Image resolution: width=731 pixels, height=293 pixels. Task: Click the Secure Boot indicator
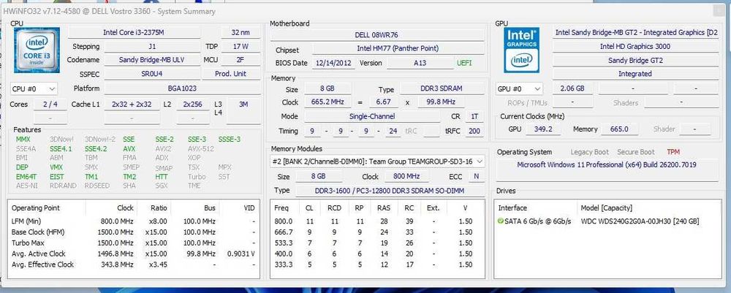[x=636, y=152]
